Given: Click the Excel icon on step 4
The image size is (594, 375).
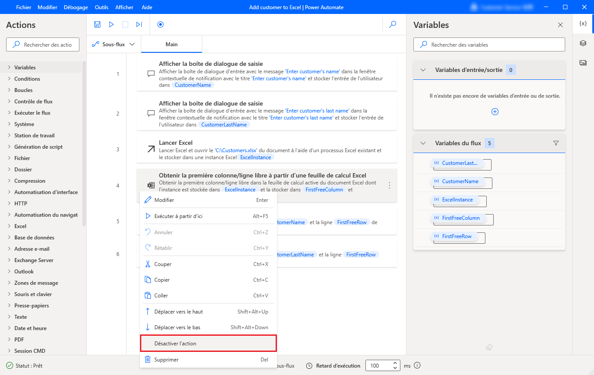Looking at the screenshot, I should coord(151,185).
